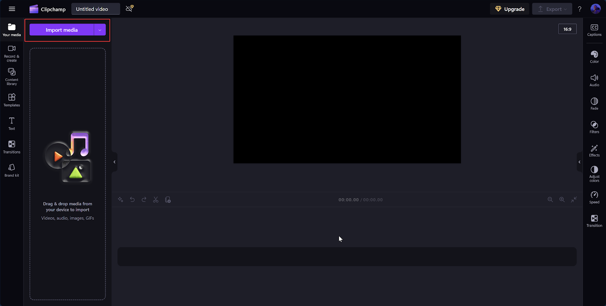This screenshot has height=306, width=606.
Task: Open the Captions panel
Action: tap(594, 30)
